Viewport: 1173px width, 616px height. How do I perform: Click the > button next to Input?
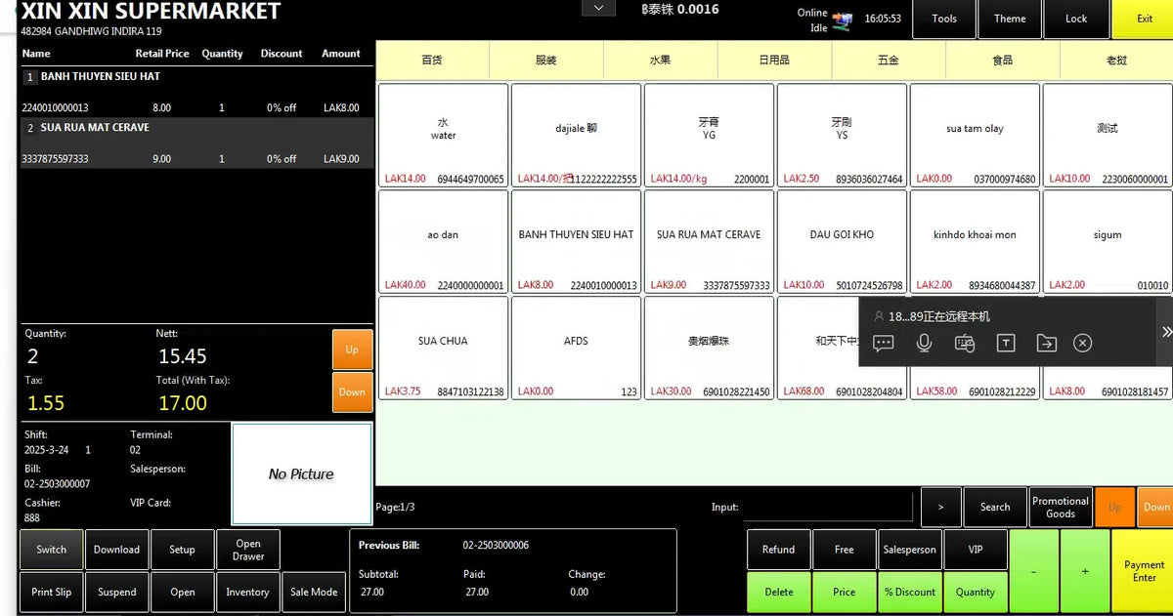(940, 507)
